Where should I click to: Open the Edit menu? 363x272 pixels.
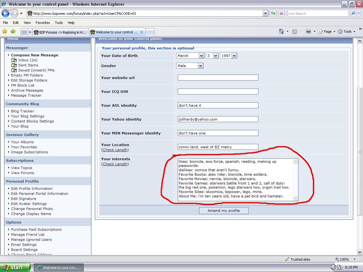(16, 23)
